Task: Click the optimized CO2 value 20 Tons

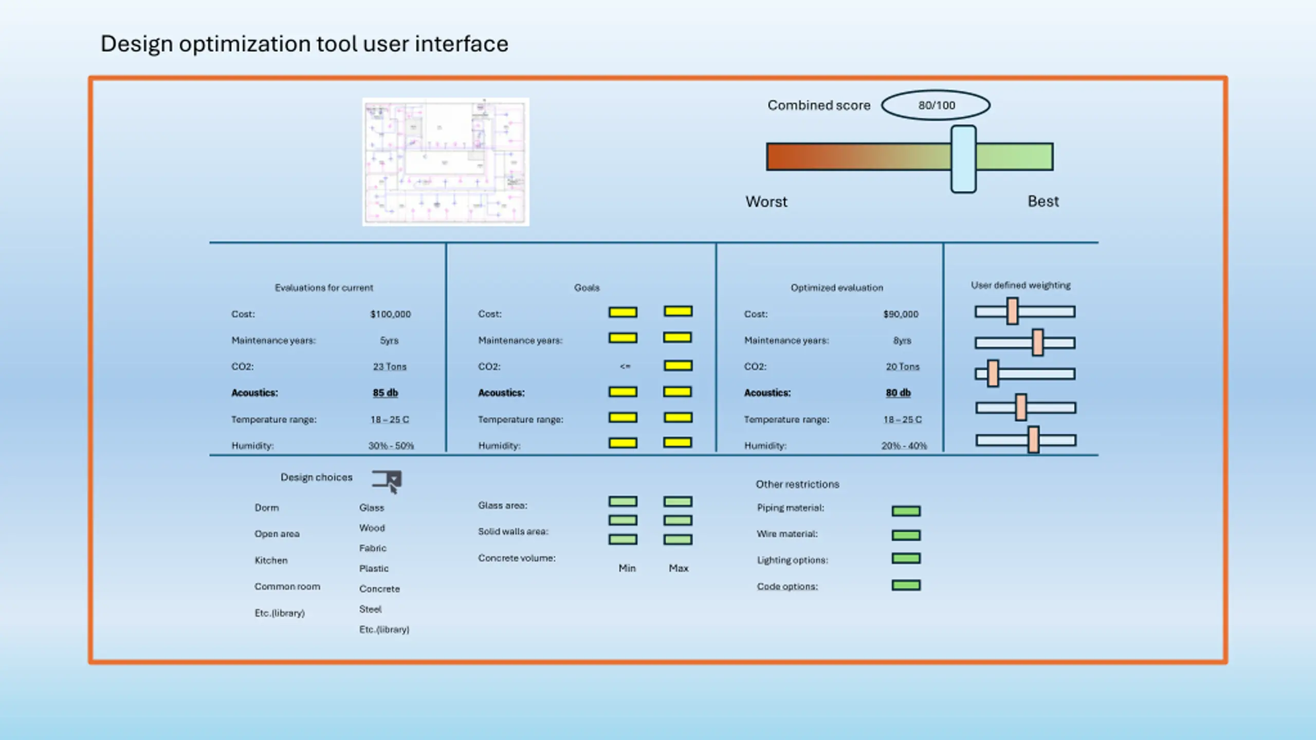Action: (x=902, y=366)
